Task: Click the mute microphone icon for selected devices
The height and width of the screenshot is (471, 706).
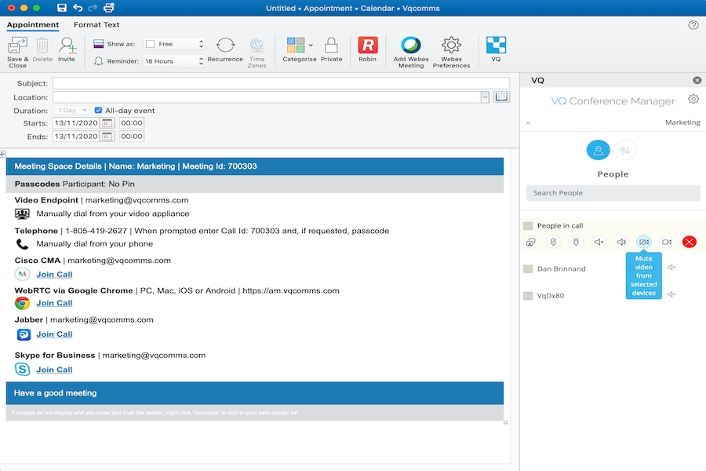Action: pos(553,242)
